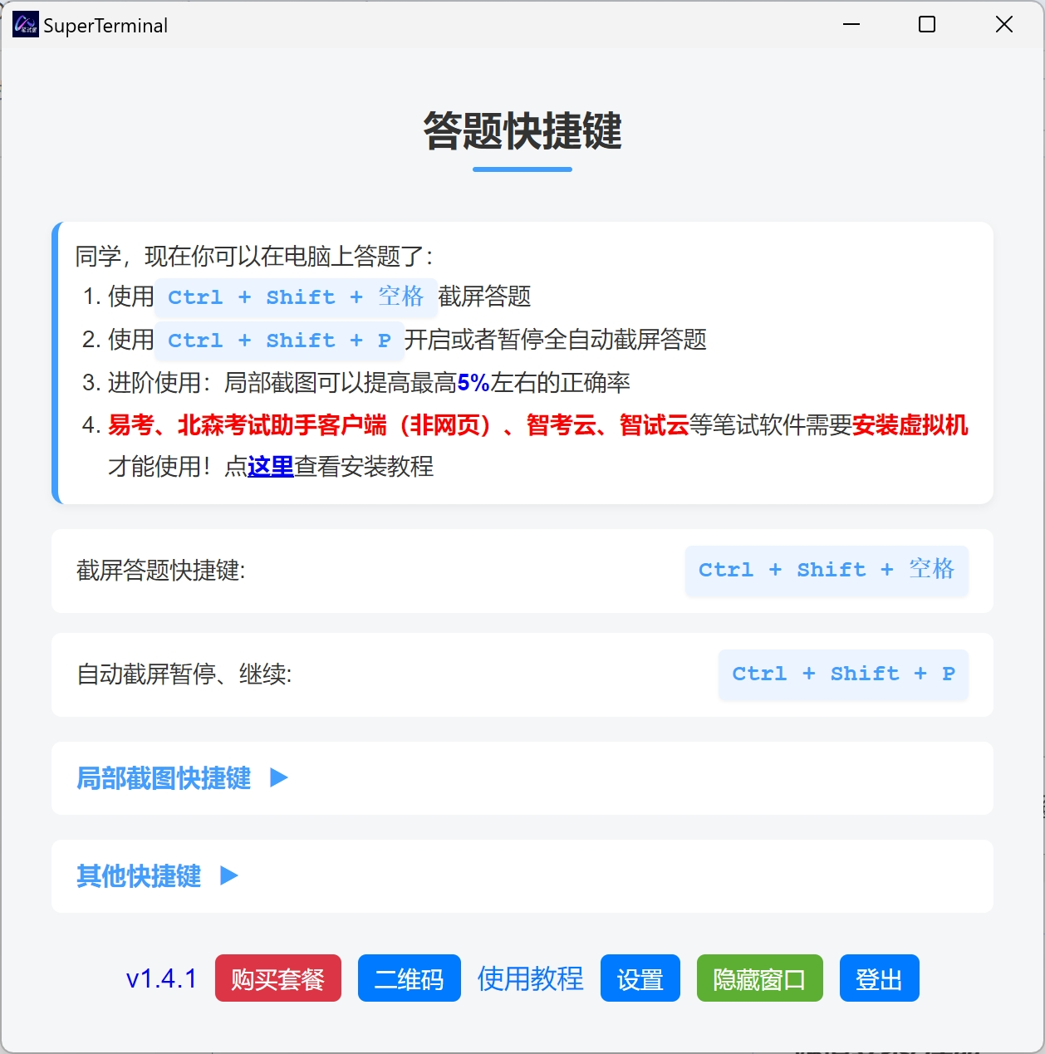Expand the 局部截图快捷键 section arrow
1045x1054 pixels.
pyautogui.click(x=279, y=778)
